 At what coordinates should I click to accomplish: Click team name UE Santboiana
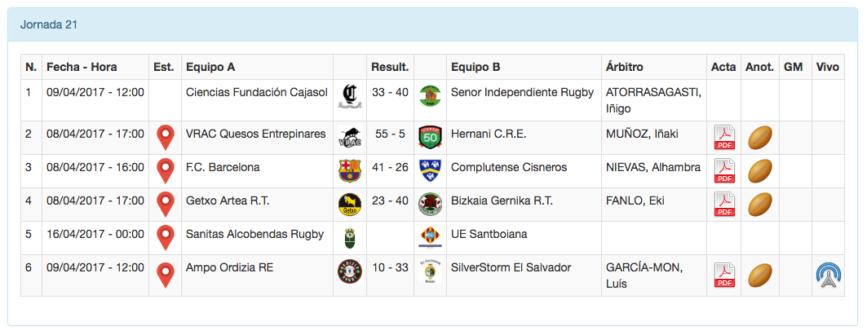point(489,234)
